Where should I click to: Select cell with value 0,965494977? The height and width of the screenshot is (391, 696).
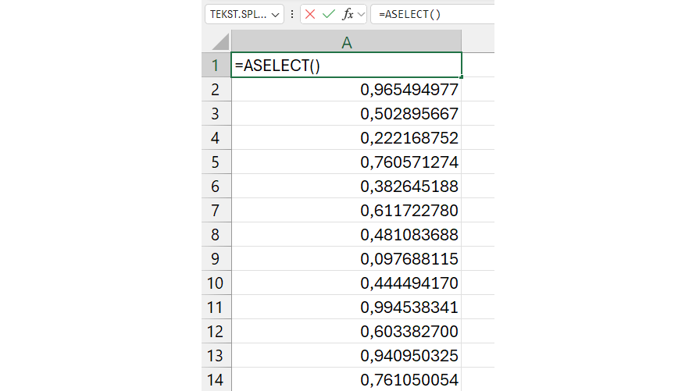[x=346, y=90]
